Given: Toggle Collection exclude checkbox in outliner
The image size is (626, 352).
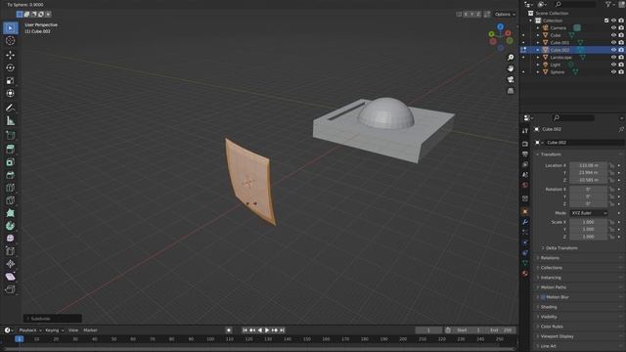Looking at the screenshot, I should (606, 21).
